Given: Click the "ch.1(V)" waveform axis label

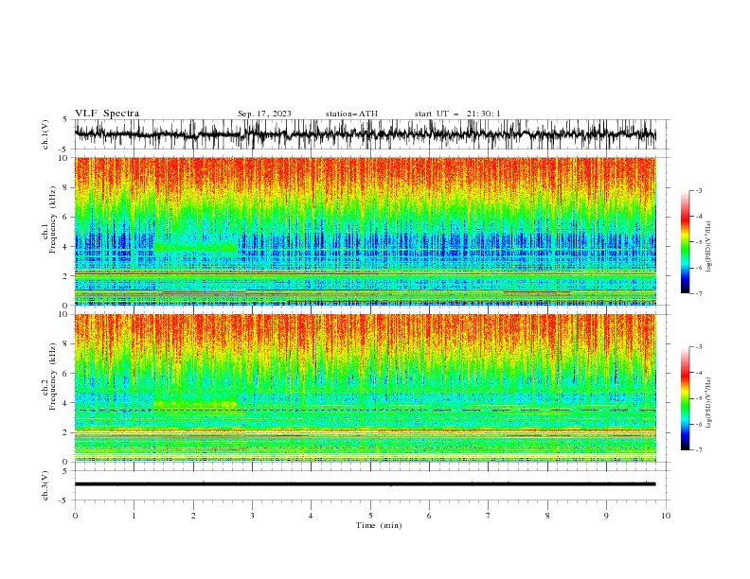Looking at the screenshot, I should 45,134.
